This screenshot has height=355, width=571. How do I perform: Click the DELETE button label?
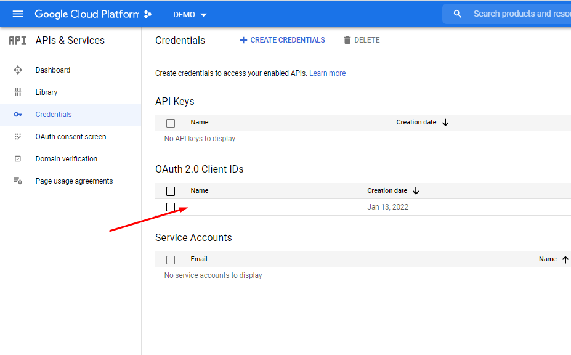tap(367, 40)
